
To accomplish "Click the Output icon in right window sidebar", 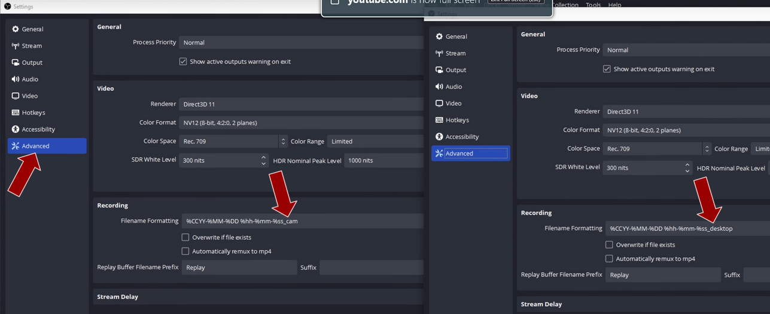I will click(439, 70).
